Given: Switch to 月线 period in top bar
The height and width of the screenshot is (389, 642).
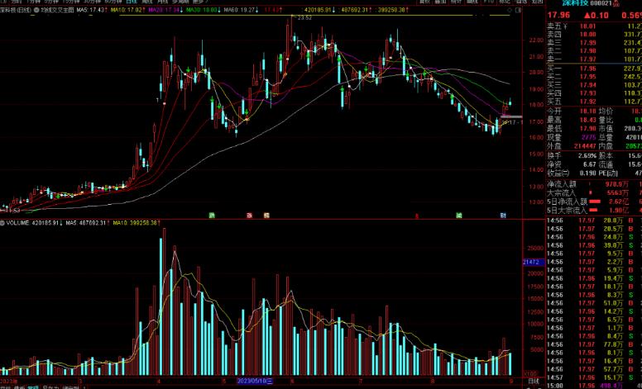Looking at the screenshot, I should point(163,2).
